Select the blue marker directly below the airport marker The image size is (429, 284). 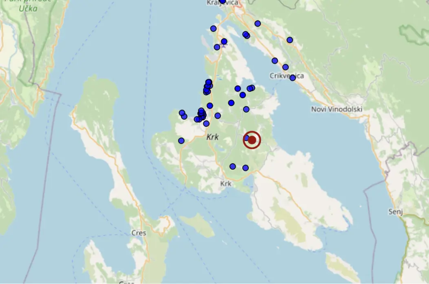pyautogui.click(x=217, y=47)
